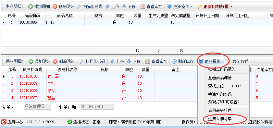Open the arrow next to 更新用料数里
Viewport: 273px width, 128px height.
231,6
